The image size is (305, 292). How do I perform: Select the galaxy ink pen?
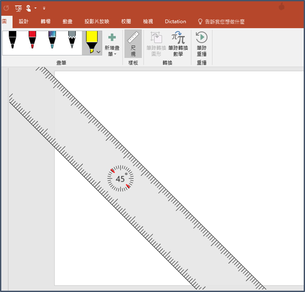click(52, 40)
